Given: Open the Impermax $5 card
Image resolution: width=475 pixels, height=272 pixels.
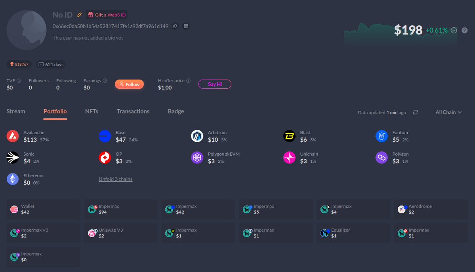Looking at the screenshot, I should (276, 209).
